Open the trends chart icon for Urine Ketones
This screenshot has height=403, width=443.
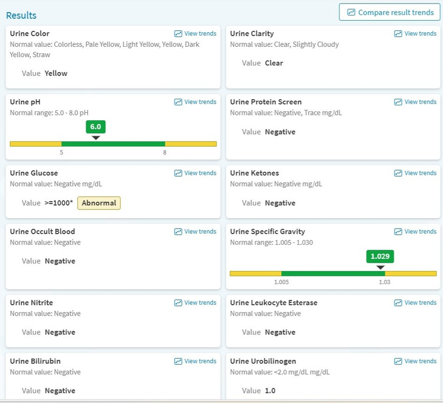coord(398,173)
